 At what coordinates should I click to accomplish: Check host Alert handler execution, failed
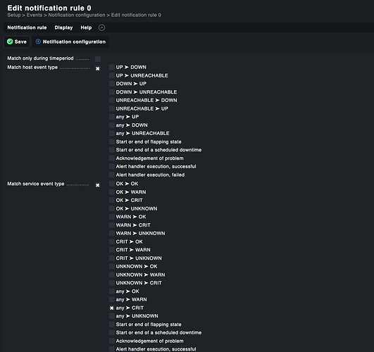111,175
